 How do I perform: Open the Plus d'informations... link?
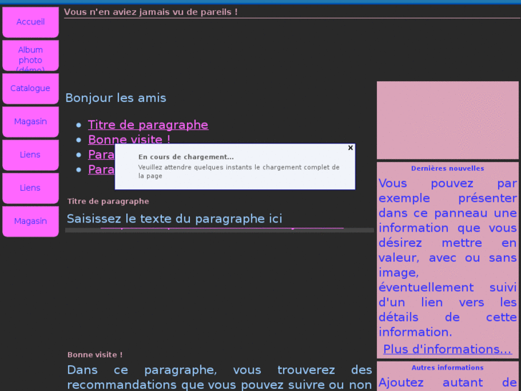click(x=447, y=349)
